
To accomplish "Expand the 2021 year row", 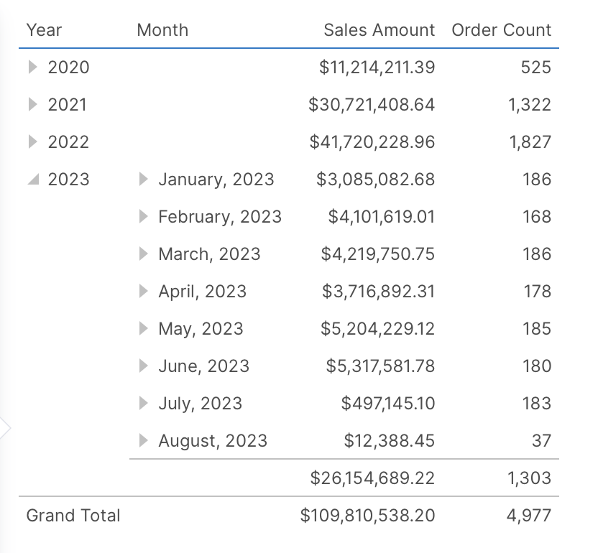I will click(32, 105).
